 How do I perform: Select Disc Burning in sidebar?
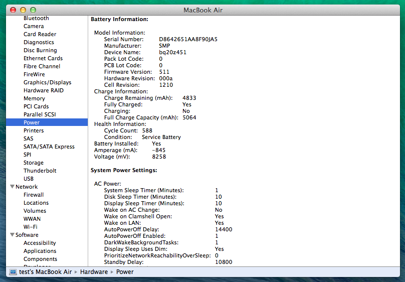[40, 50]
